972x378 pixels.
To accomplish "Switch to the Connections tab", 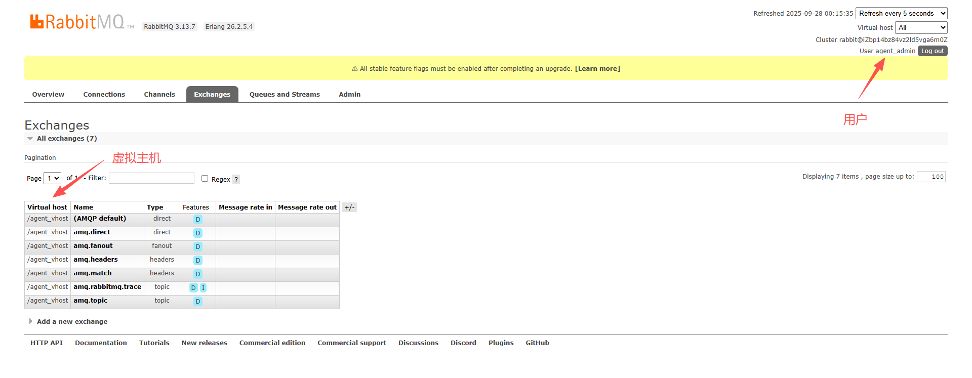I will 104,95.
